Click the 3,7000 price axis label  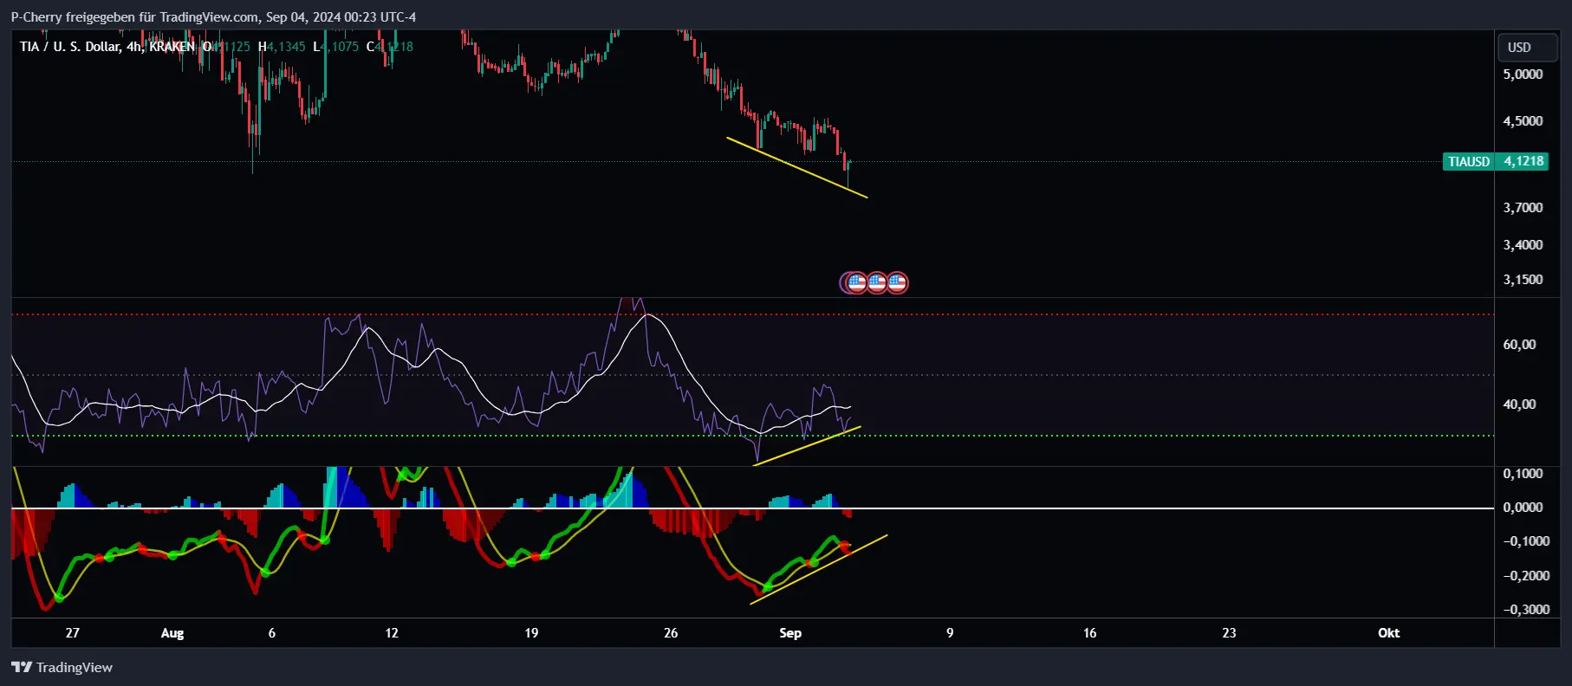[1523, 208]
